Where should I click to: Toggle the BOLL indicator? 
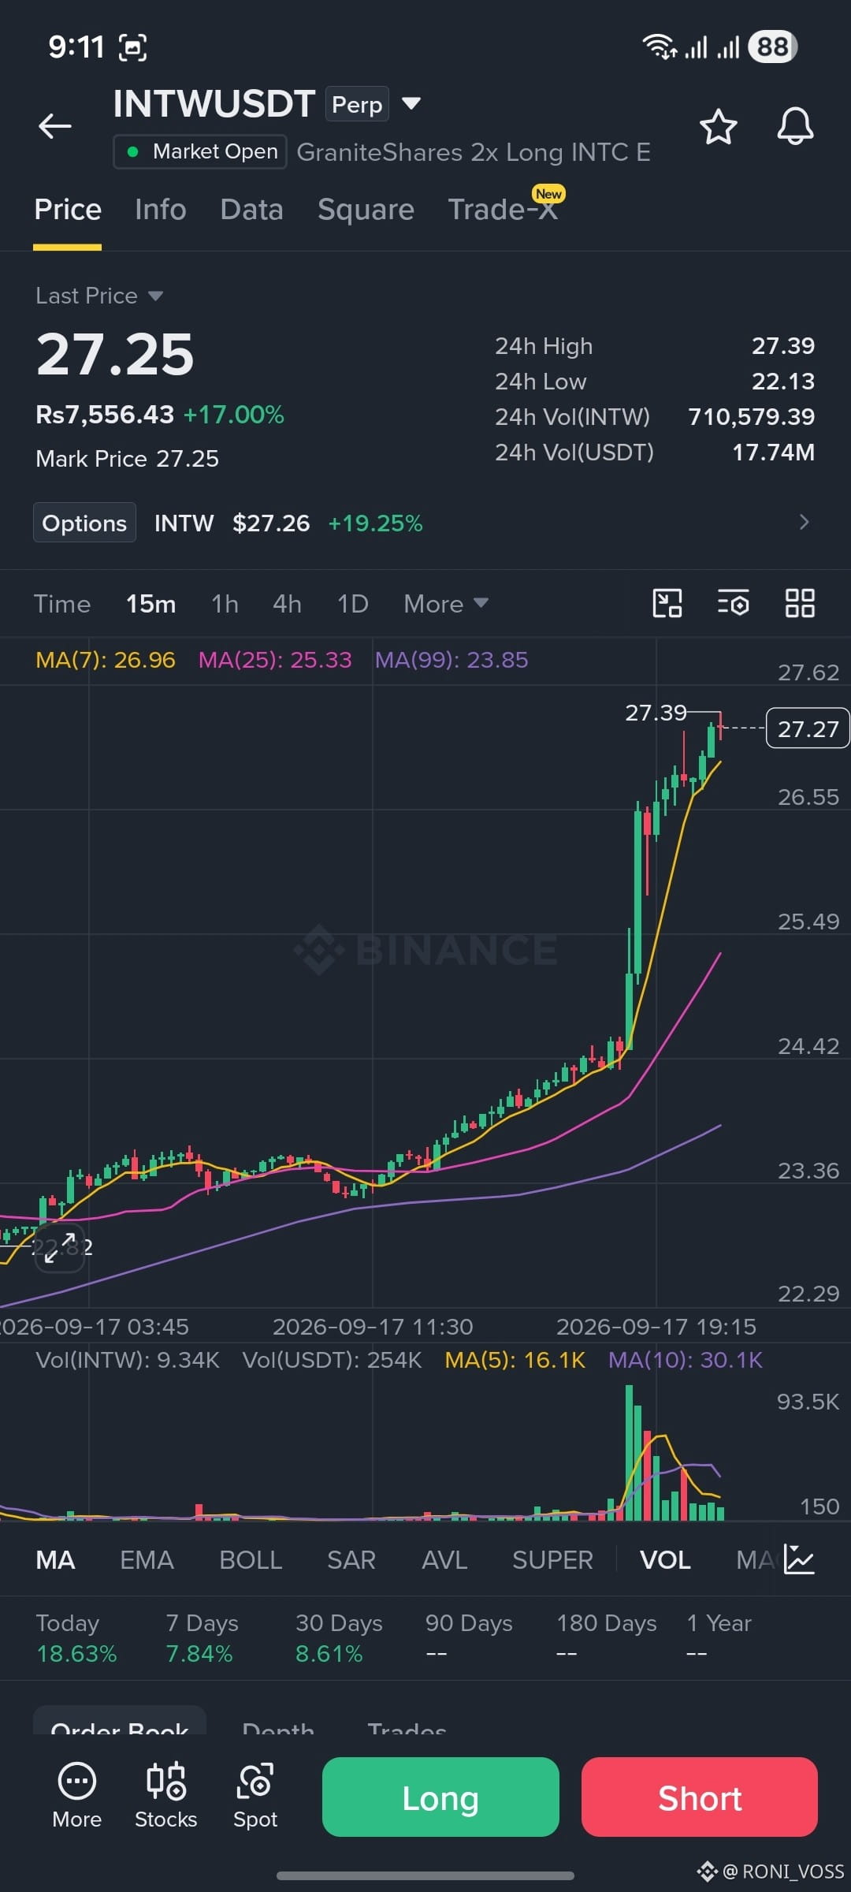251,1560
